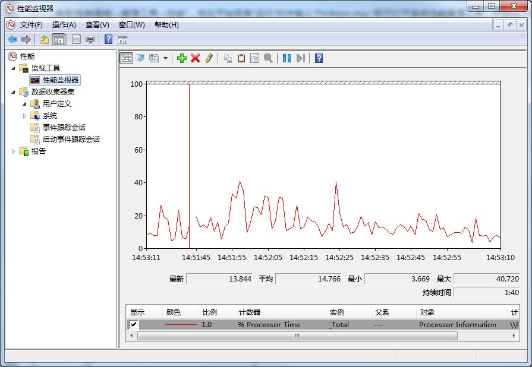The height and width of the screenshot is (367, 532).
Task: Open the 窗口(W) menu
Action: tap(131, 25)
